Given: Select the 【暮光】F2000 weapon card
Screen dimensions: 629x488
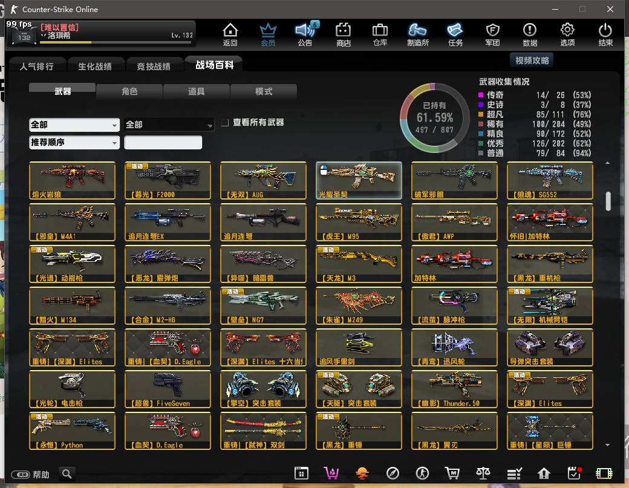Looking at the screenshot, I should [168, 180].
